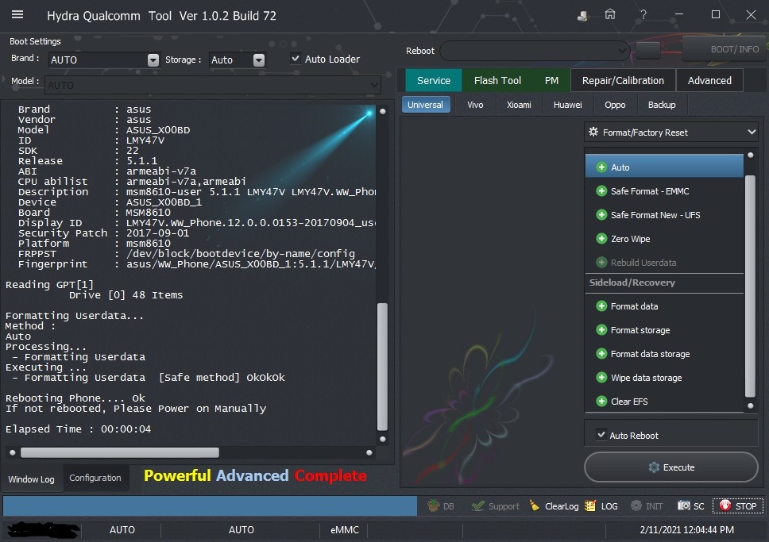Open the hamburger menu icon
Image resolution: width=769 pixels, height=542 pixels.
pos(17,15)
